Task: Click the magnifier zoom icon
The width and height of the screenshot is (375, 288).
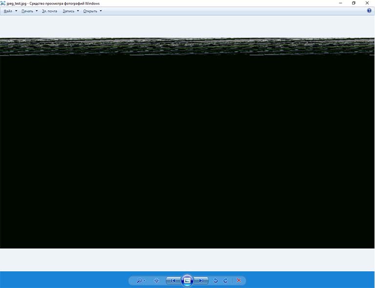Action: click(139, 281)
